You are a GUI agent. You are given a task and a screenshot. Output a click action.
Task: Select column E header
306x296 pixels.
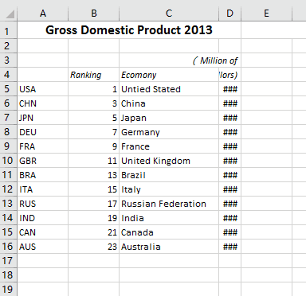tap(266, 14)
